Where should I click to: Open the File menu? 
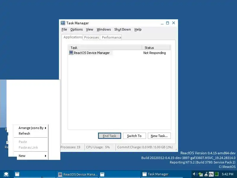click(x=64, y=29)
